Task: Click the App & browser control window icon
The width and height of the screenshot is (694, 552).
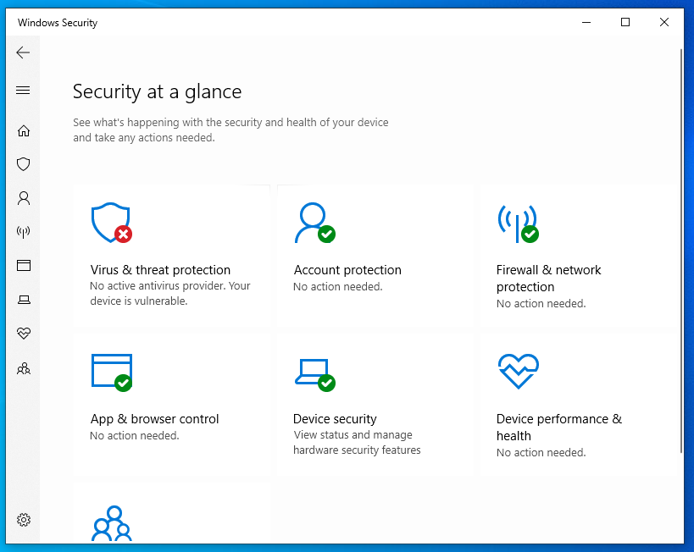Action: click(x=112, y=373)
